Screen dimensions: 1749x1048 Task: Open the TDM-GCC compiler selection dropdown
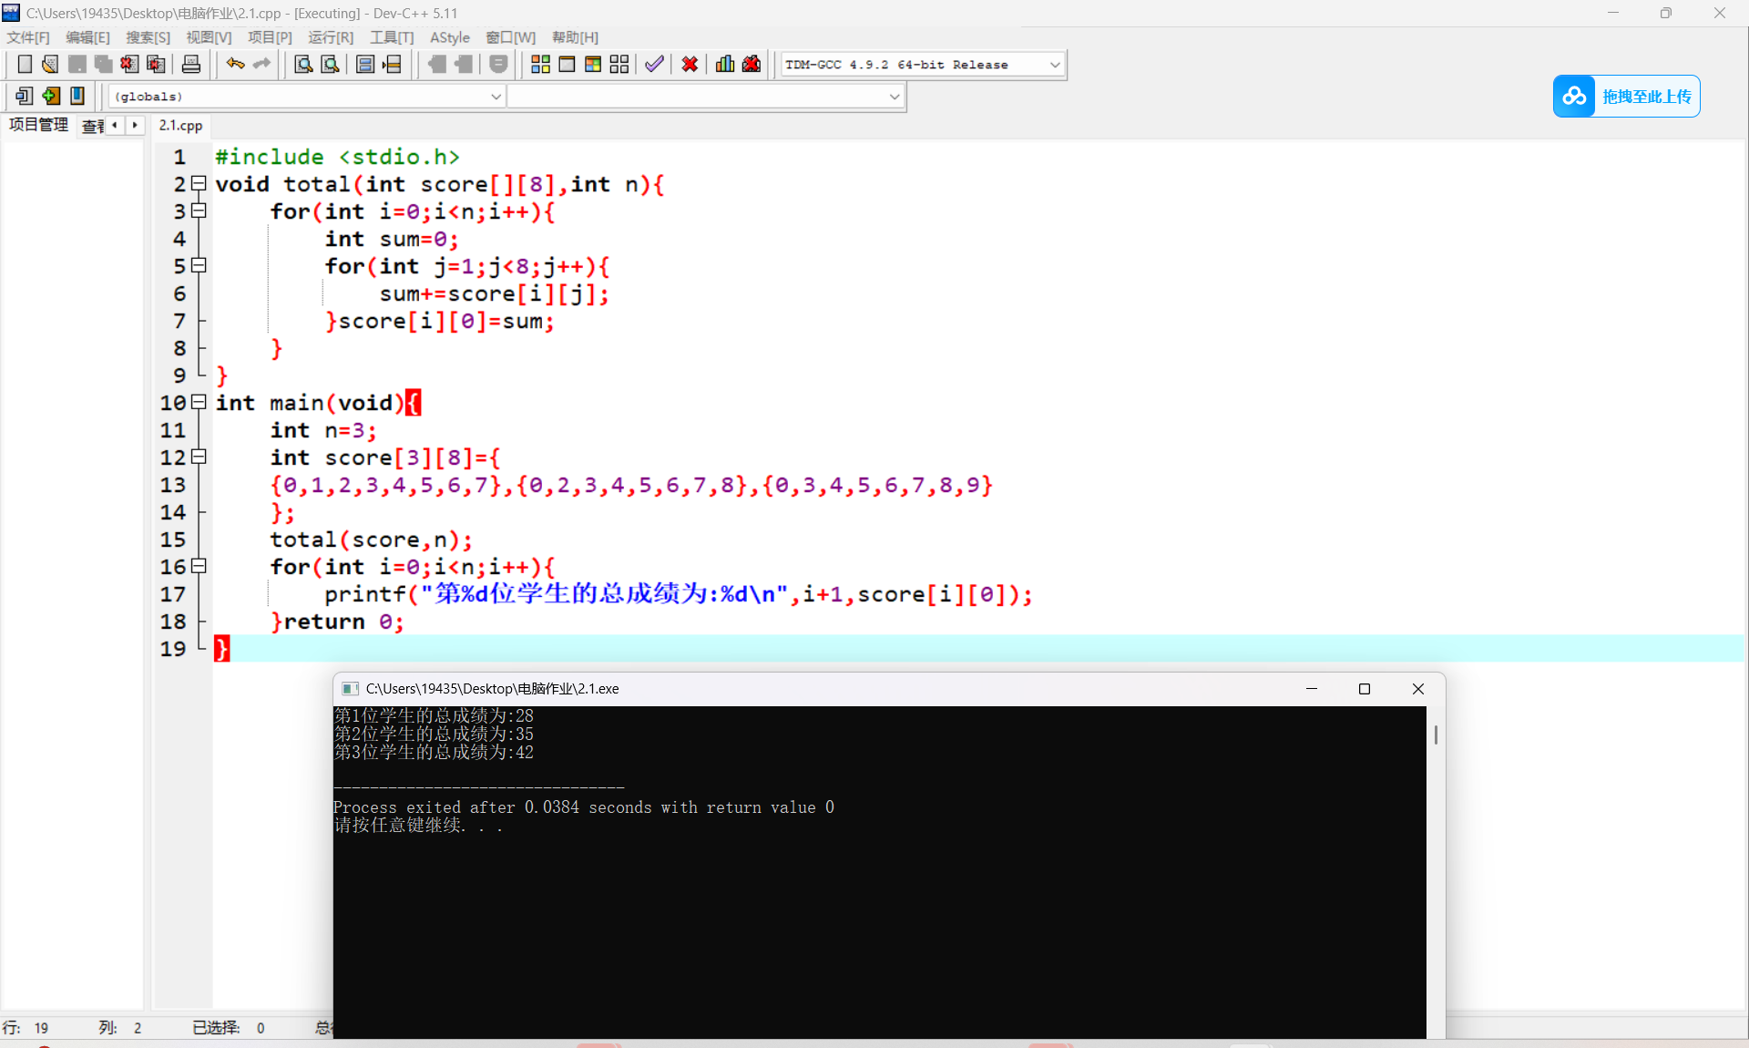pyautogui.click(x=1055, y=65)
